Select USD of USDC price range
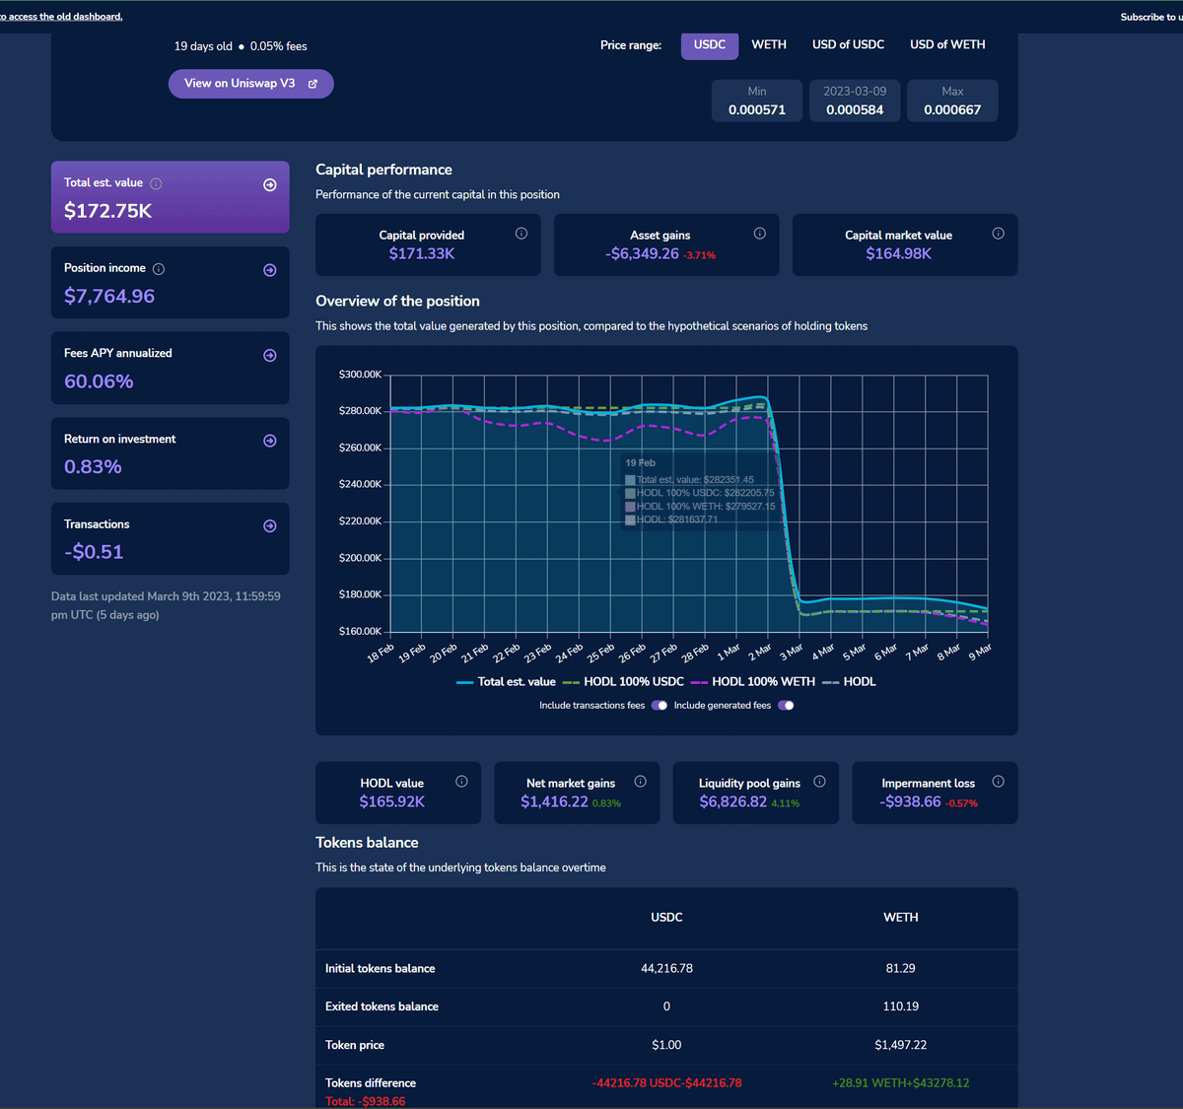 (x=848, y=45)
